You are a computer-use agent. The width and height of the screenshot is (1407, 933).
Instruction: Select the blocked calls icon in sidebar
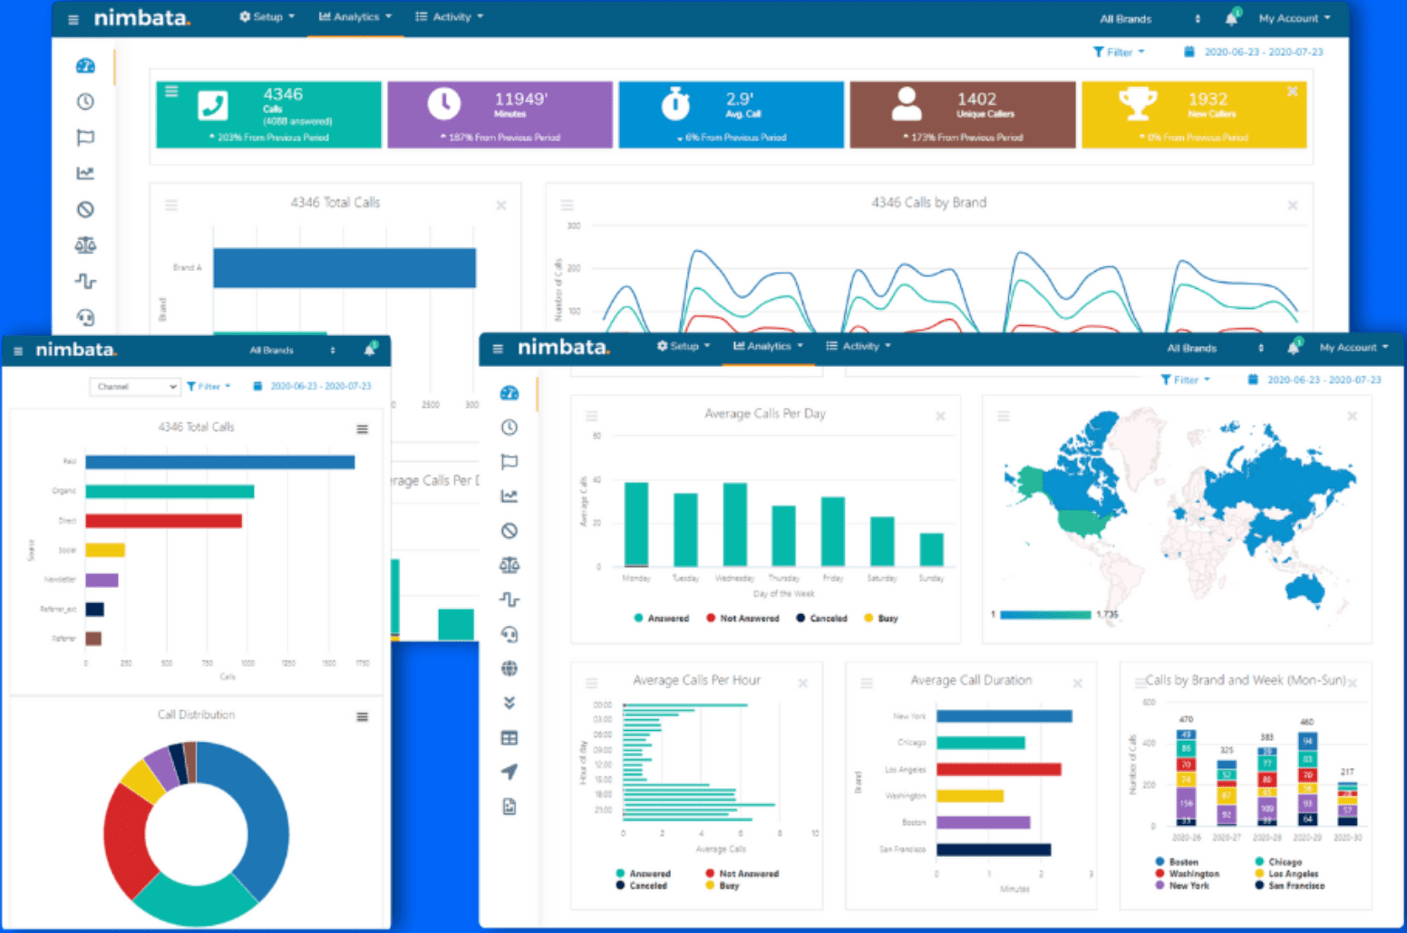509,531
